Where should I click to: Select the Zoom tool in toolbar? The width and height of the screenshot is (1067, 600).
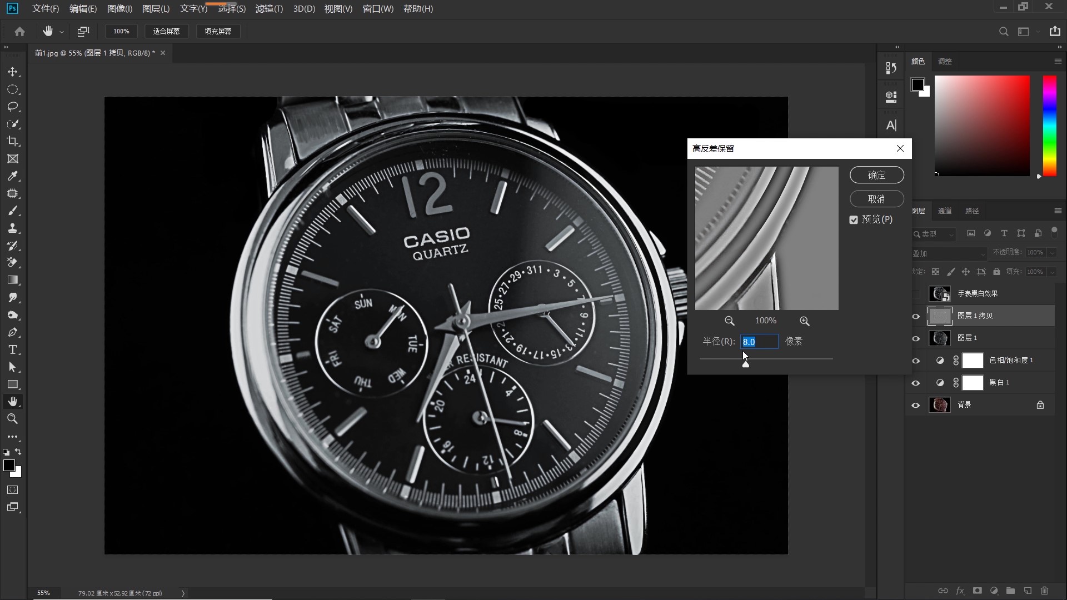coord(13,419)
